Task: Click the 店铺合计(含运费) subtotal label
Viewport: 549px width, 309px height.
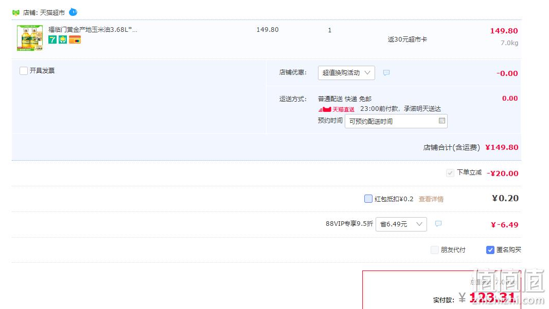Action: coord(452,148)
